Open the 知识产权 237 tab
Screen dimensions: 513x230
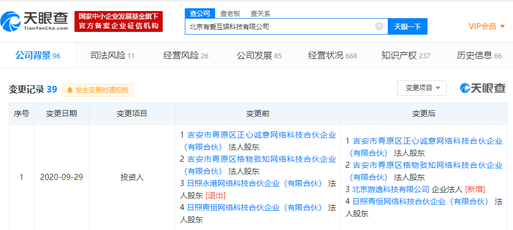click(x=405, y=56)
